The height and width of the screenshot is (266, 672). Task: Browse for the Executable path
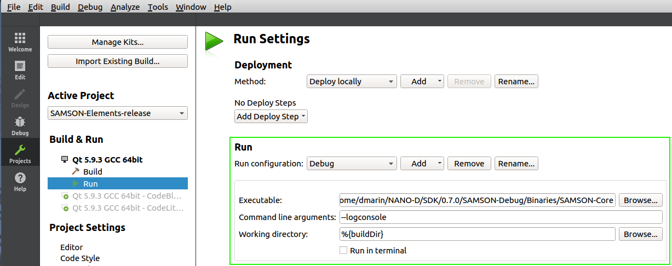640,200
